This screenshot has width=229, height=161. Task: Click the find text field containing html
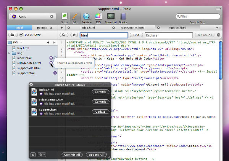pos(104,35)
